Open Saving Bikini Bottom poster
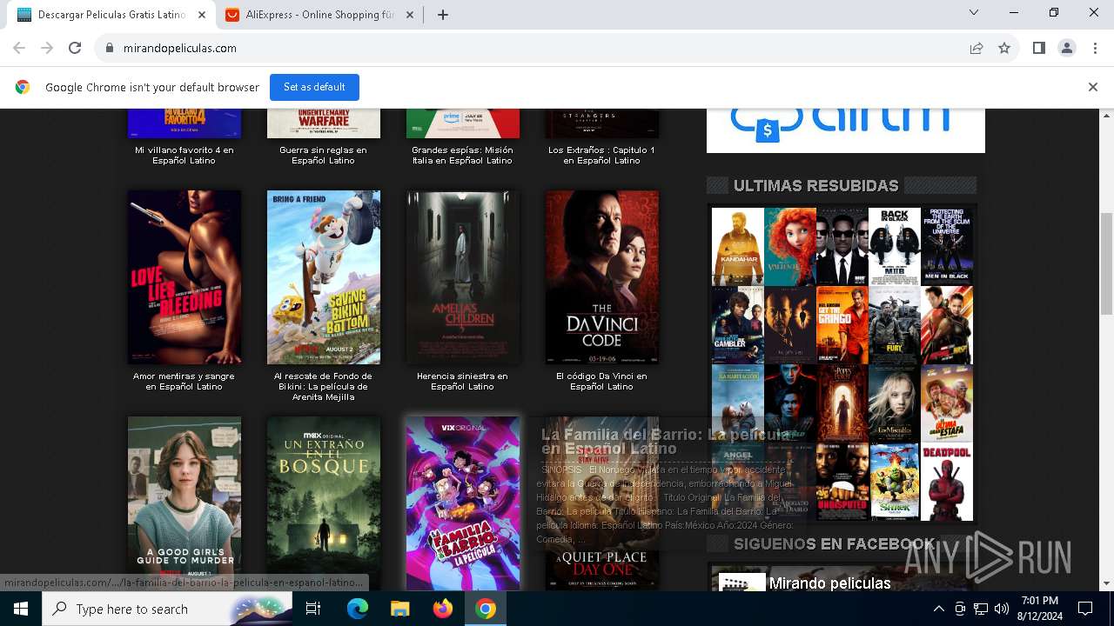 [x=324, y=277]
